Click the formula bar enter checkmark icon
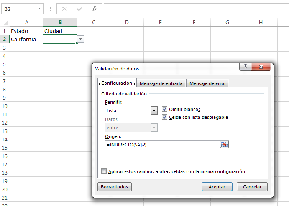This screenshot has width=289, height=206. (79, 8)
